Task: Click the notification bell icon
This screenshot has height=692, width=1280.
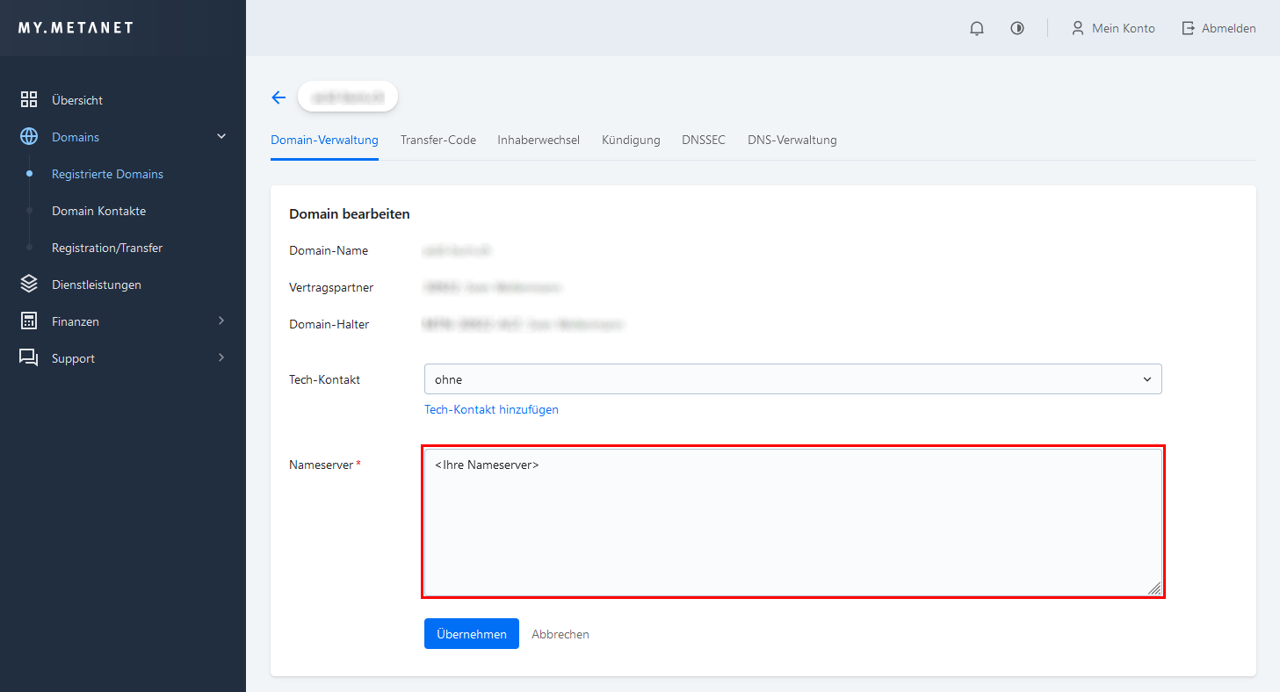Action: click(977, 28)
